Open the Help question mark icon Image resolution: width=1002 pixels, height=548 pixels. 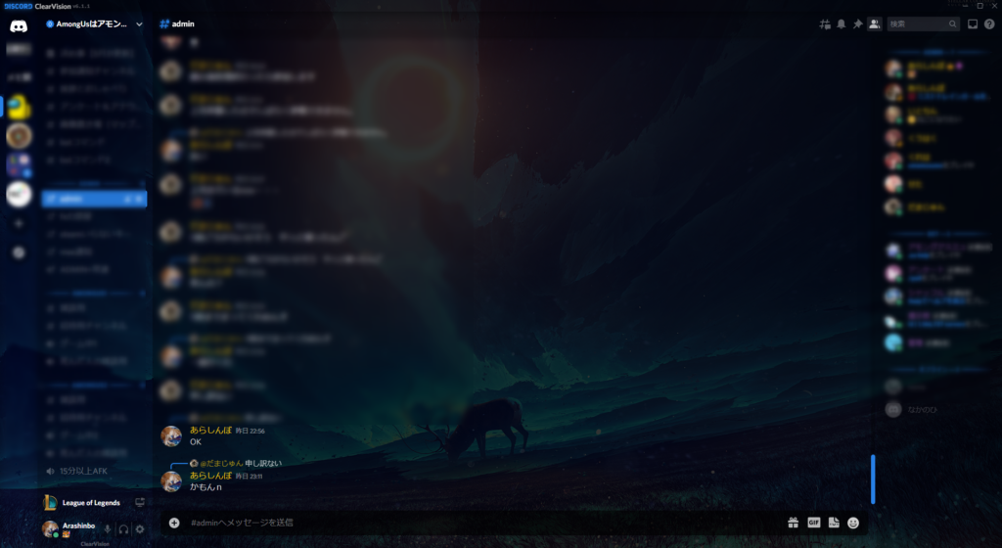[988, 23]
